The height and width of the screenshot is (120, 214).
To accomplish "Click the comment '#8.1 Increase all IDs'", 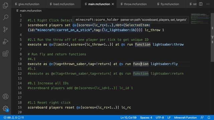I will 48,83.
